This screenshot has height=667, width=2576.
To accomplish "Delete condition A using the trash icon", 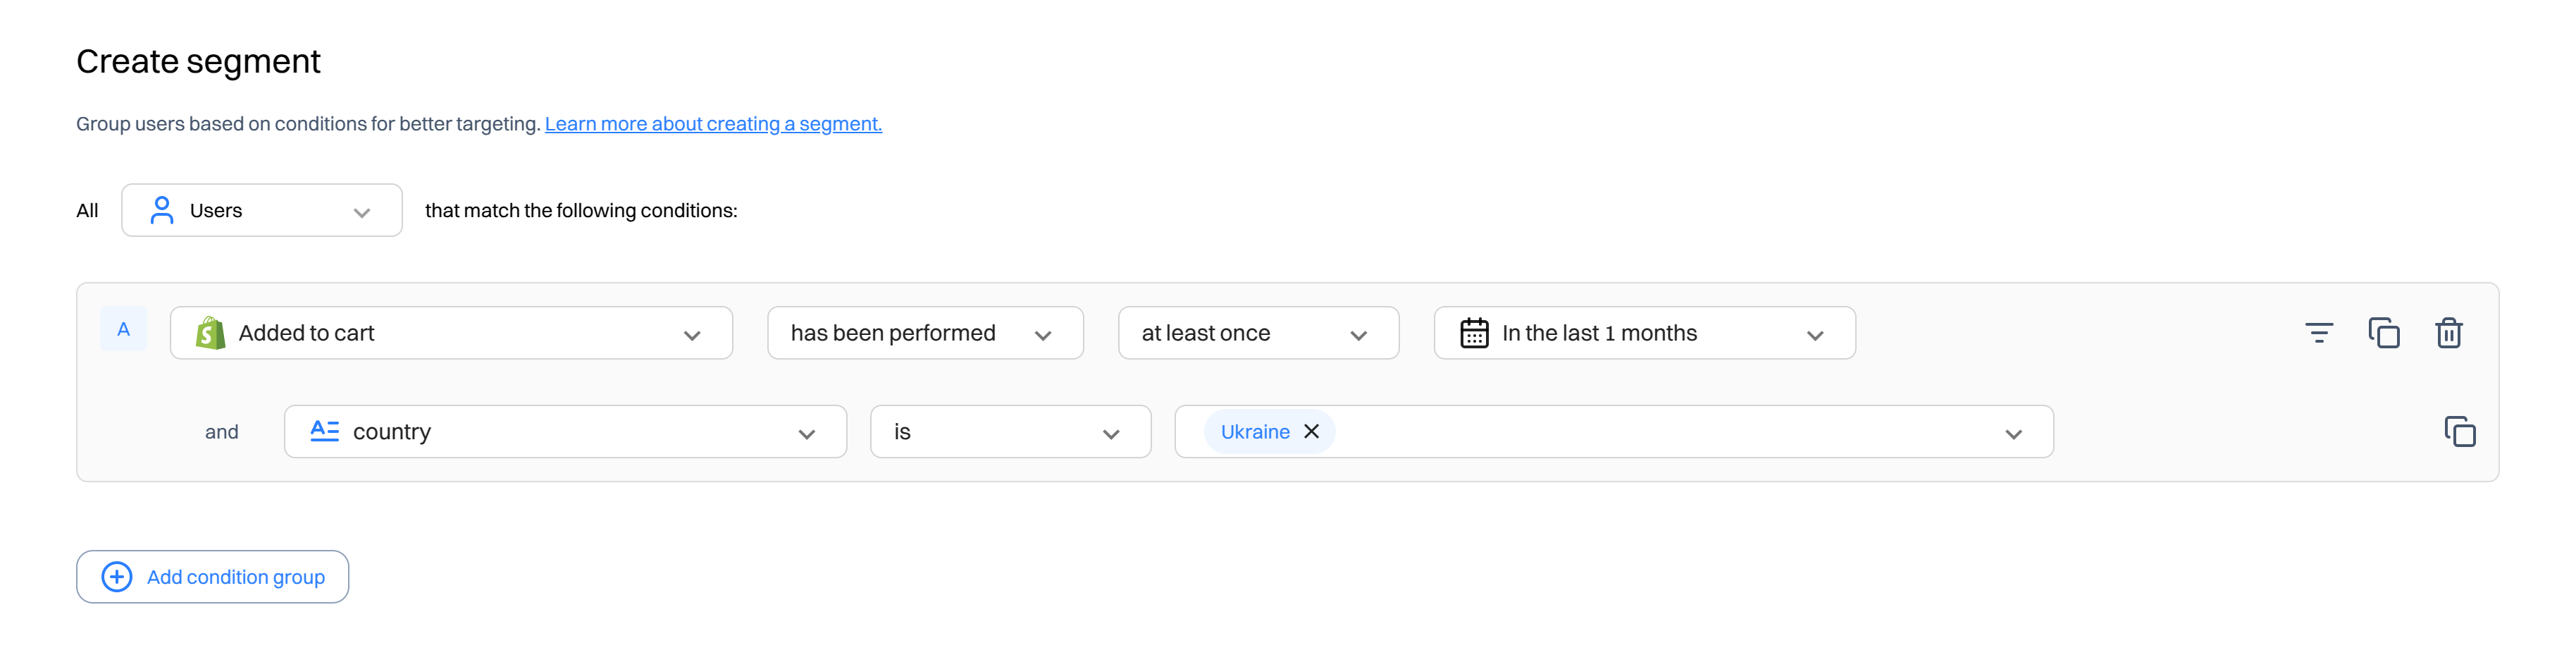I will click(x=2448, y=333).
